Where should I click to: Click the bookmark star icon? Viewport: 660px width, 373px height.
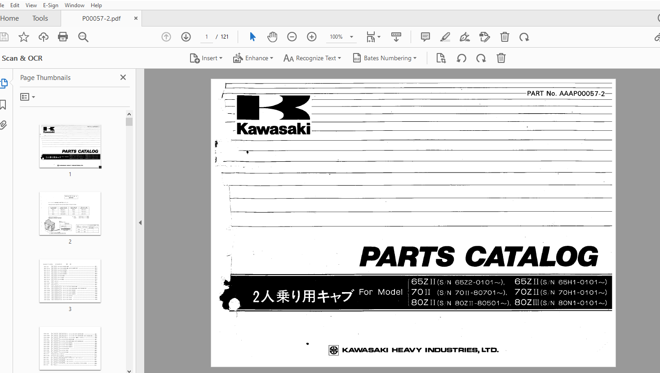click(x=24, y=37)
